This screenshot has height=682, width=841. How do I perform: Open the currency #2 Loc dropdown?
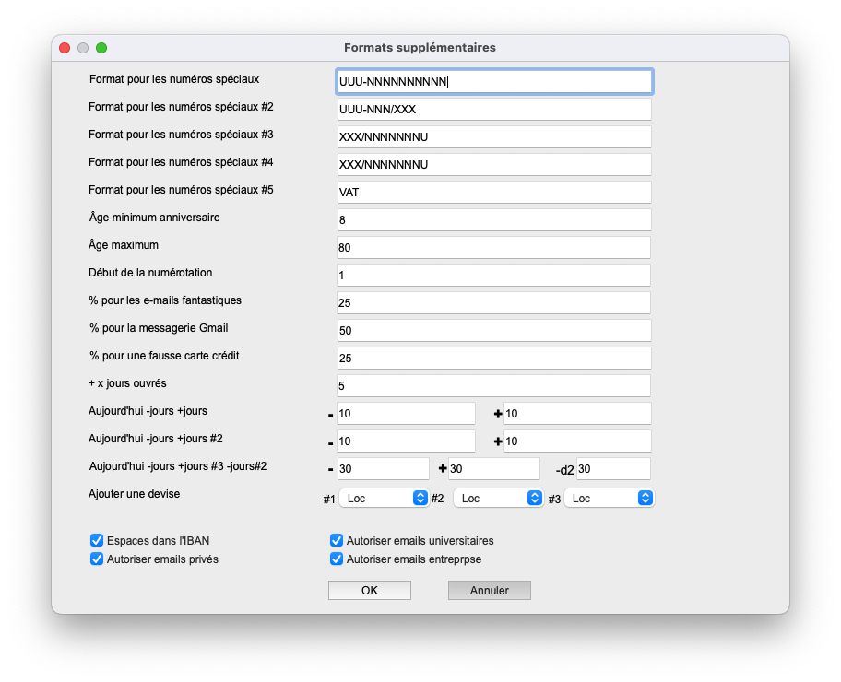pos(498,498)
